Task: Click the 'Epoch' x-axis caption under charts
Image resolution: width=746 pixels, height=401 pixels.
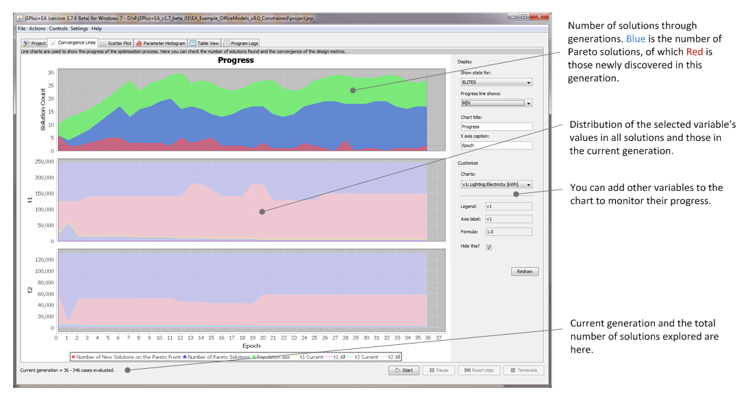Action: [251, 346]
